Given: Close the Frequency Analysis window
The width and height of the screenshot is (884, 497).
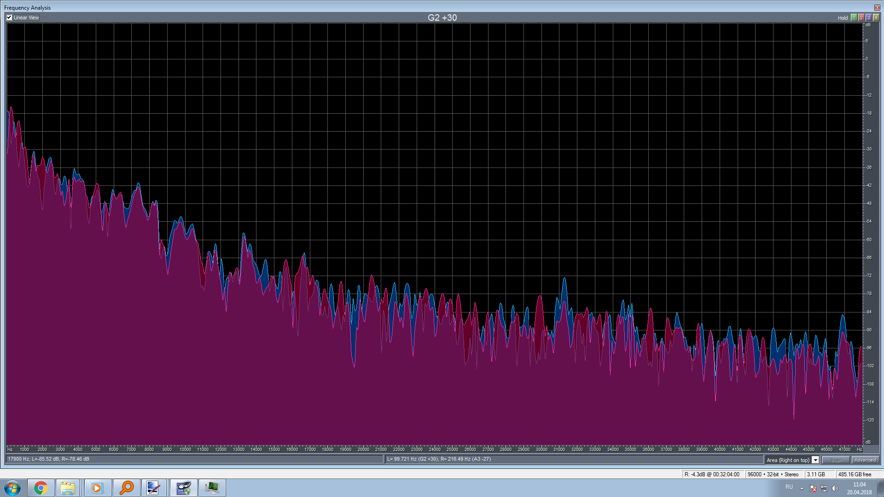Looking at the screenshot, I should (877, 7).
